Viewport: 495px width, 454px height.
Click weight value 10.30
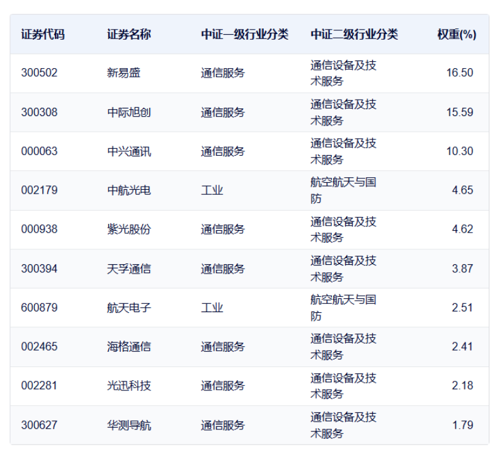point(460,151)
